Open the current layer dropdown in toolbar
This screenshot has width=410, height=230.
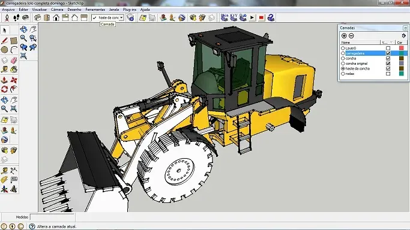coord(121,17)
